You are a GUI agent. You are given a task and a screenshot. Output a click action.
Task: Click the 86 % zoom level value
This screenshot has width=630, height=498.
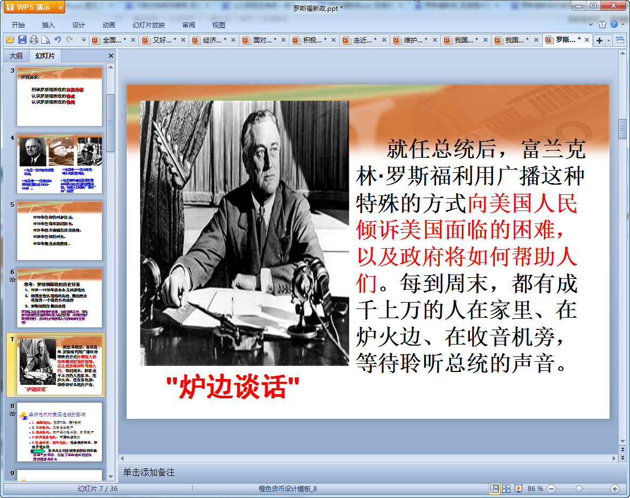(x=535, y=488)
